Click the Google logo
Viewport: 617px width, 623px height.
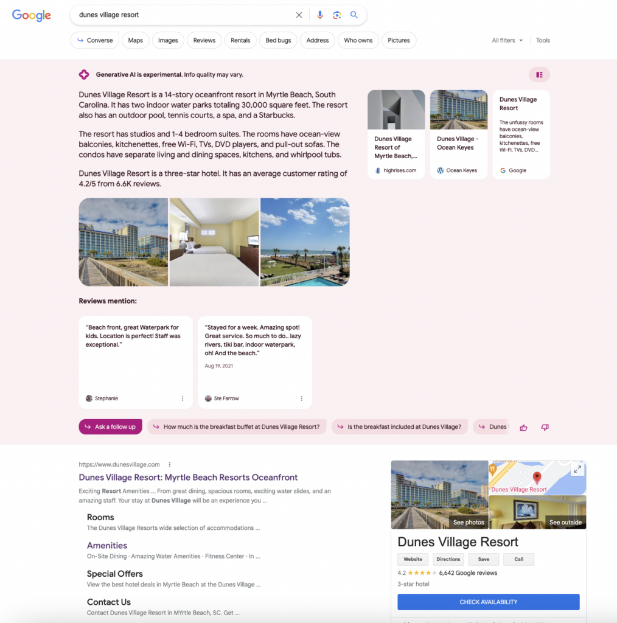point(32,15)
